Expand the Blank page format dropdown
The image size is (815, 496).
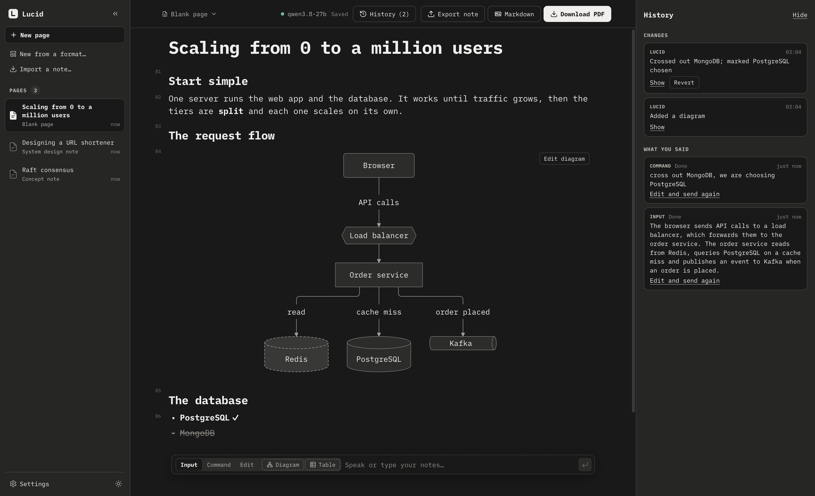tap(189, 14)
